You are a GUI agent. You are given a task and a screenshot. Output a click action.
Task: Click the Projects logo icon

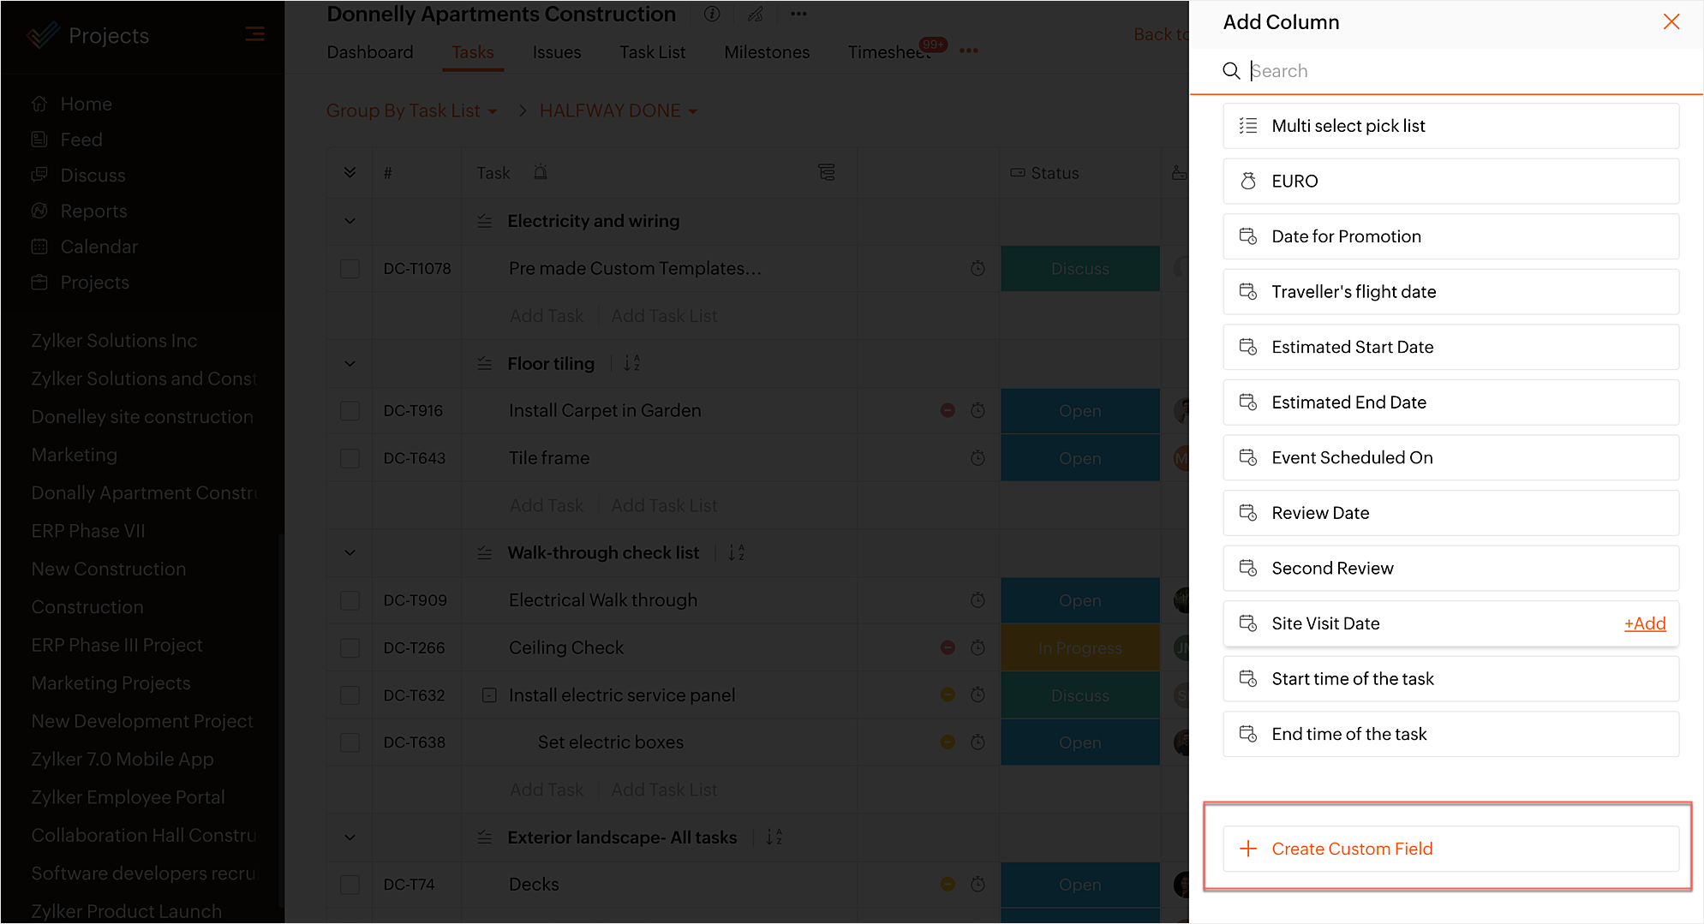click(x=43, y=35)
